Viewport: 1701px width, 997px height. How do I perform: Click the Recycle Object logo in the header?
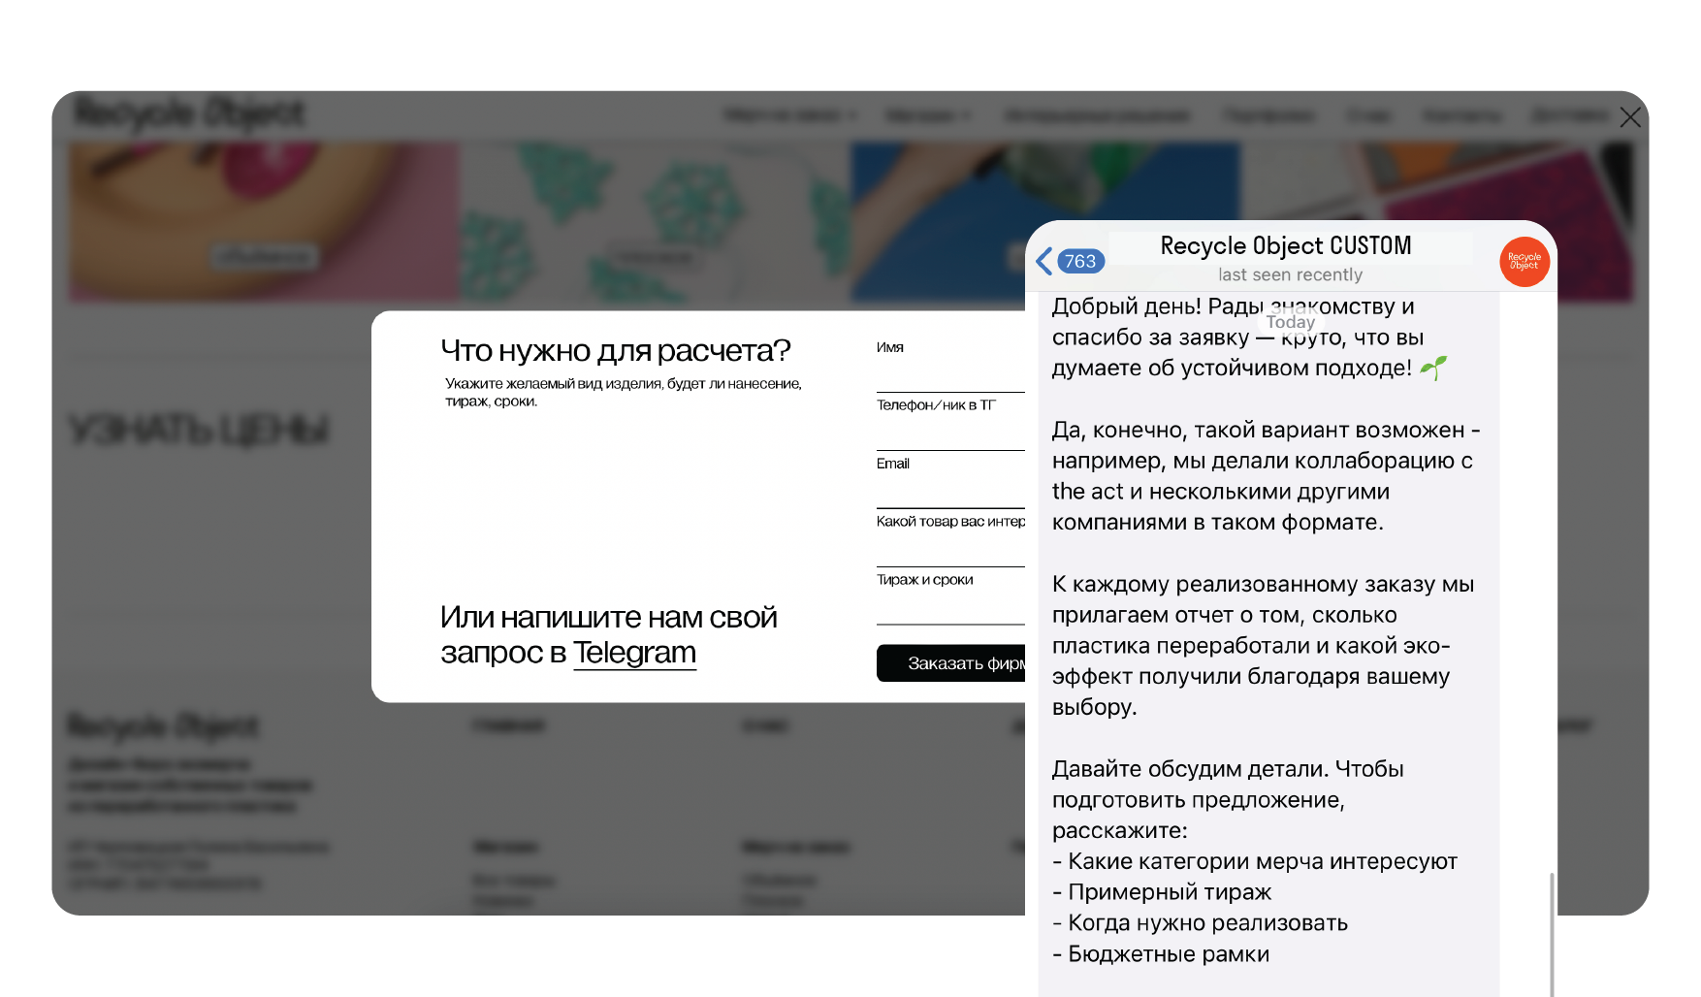click(x=190, y=113)
